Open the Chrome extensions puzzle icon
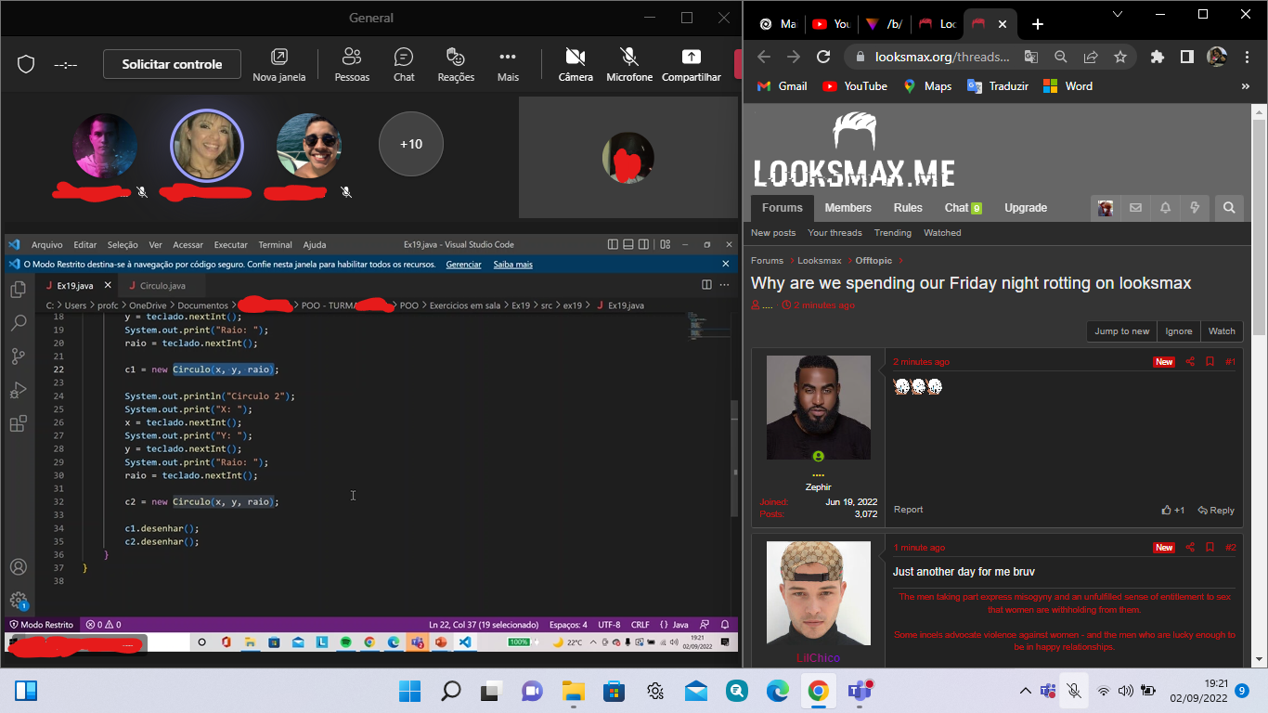Image resolution: width=1268 pixels, height=713 pixels. coord(1157,57)
